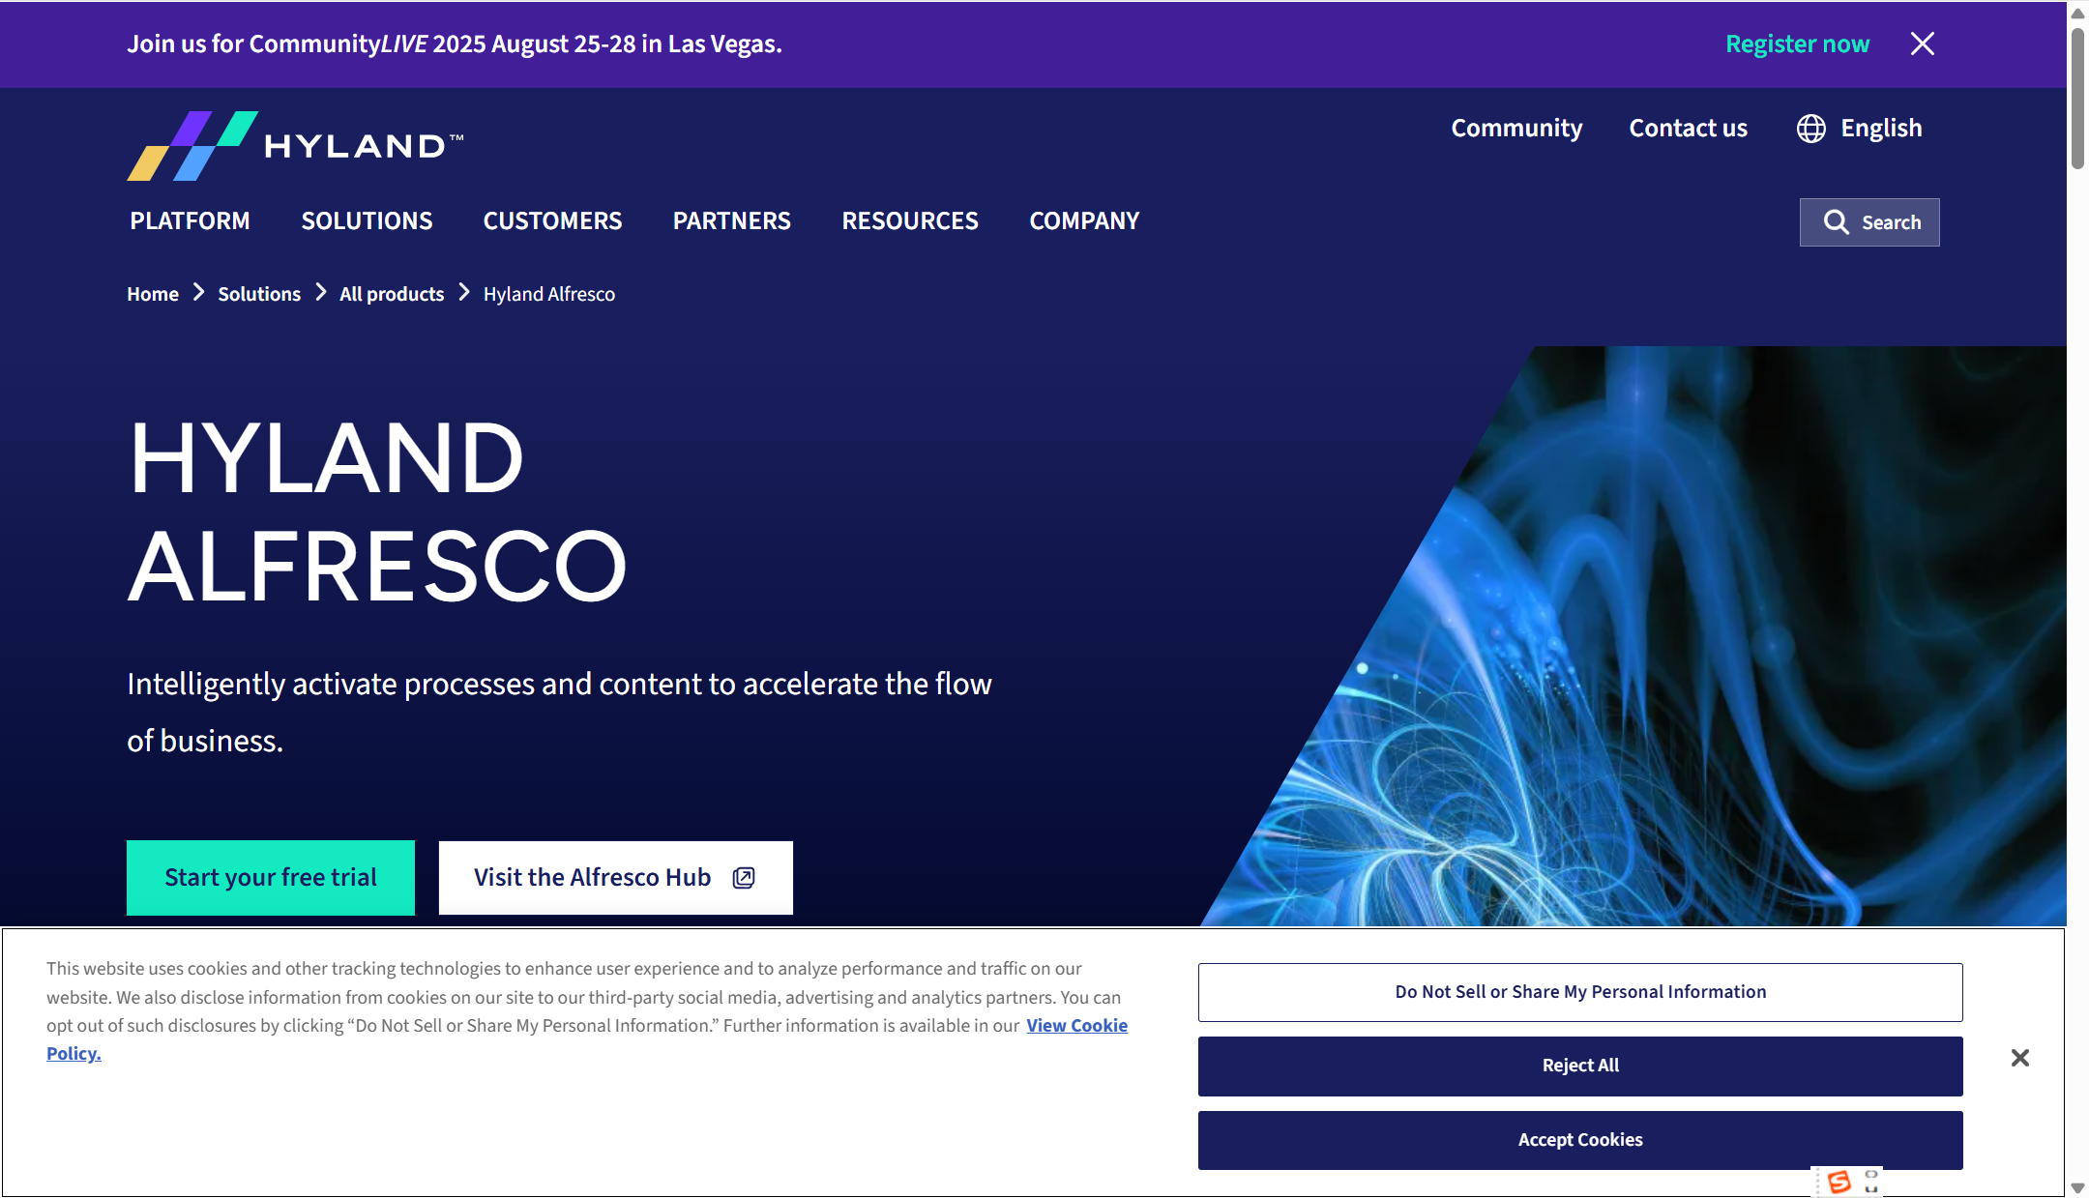Dismiss the CommunityLIVE announcement banner
2089x1198 pixels.
[1922, 44]
